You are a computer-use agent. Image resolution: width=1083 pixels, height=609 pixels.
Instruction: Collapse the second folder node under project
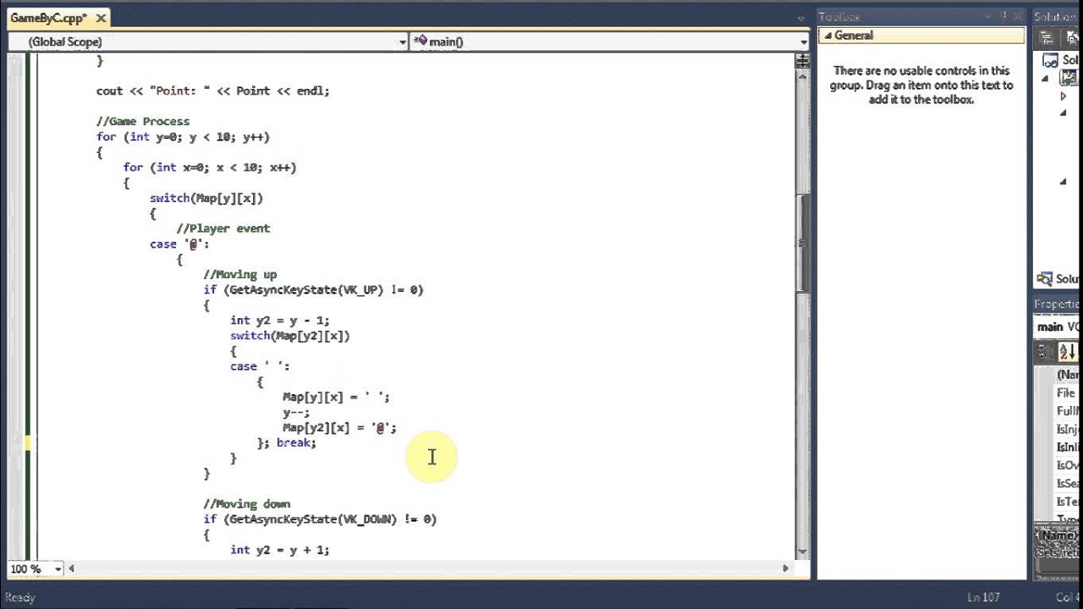(x=1064, y=112)
